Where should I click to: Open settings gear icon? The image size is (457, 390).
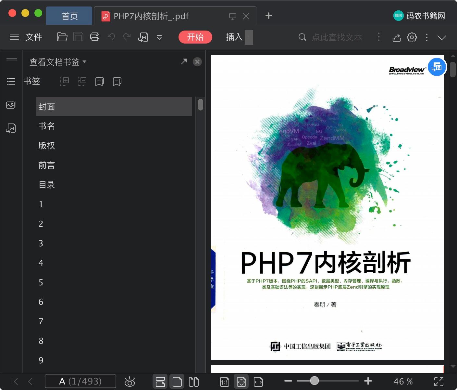click(x=412, y=37)
